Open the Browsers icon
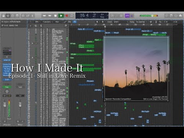 181,16
